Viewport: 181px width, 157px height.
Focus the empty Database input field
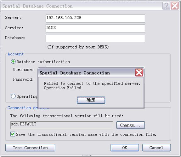click(95, 39)
